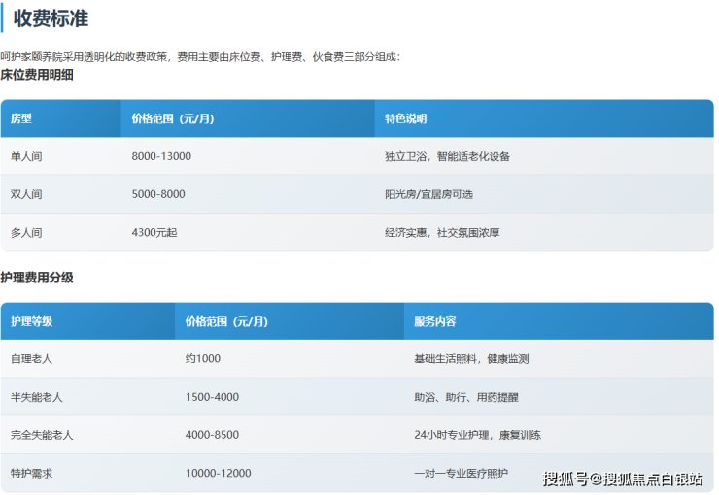Click the 完全失能老人 row label

point(42,435)
